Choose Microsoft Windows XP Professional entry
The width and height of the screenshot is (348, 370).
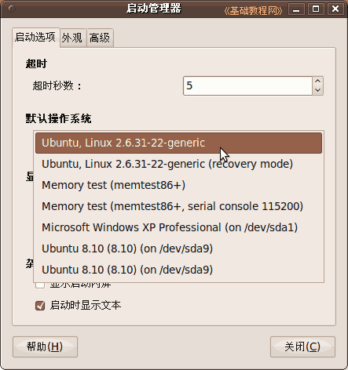(x=178, y=227)
